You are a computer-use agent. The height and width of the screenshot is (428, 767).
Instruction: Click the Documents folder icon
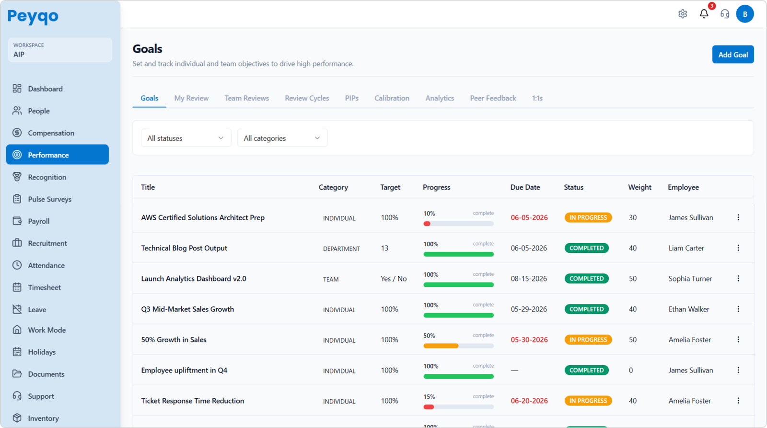coord(17,374)
